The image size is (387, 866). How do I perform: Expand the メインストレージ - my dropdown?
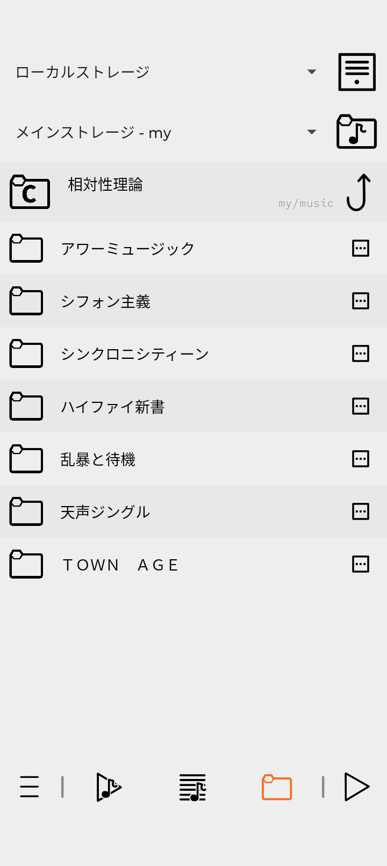[311, 132]
